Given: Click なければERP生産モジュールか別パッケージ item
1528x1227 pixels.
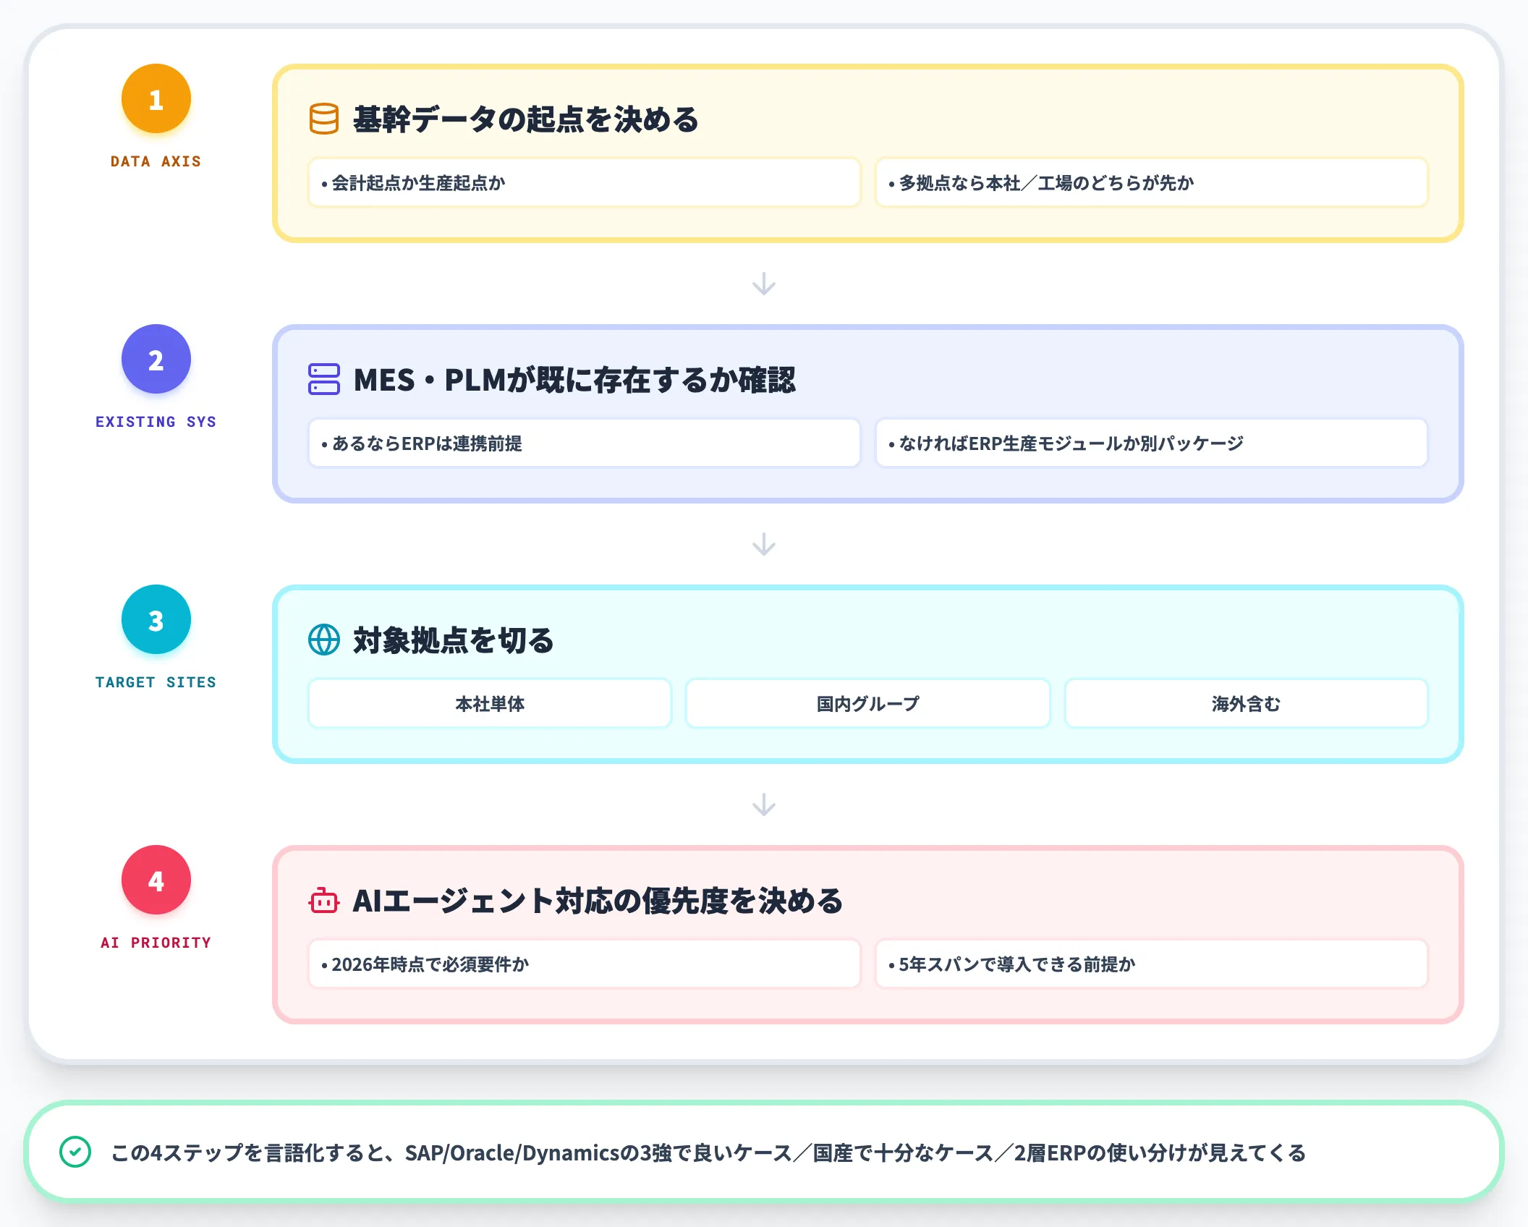Looking at the screenshot, I should coord(1152,443).
